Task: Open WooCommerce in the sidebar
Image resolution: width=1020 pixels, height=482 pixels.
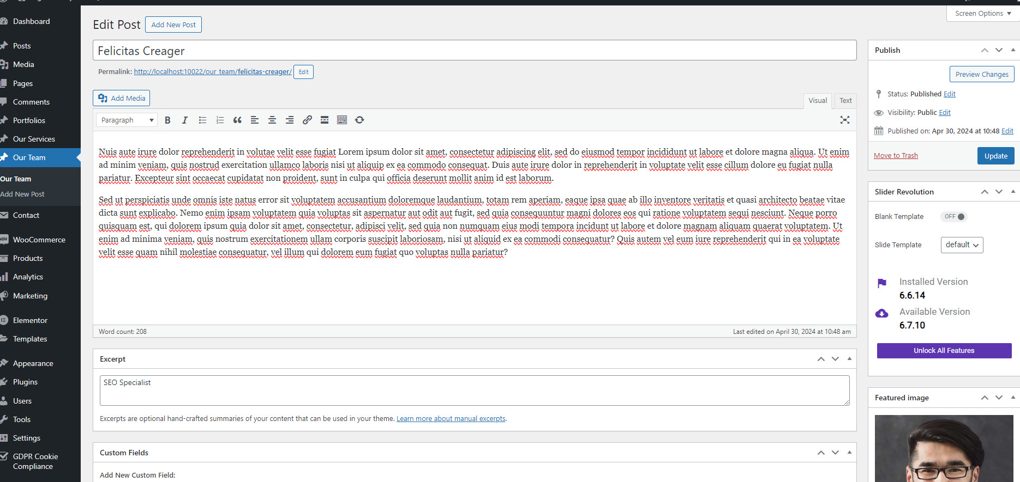Action: (40, 240)
